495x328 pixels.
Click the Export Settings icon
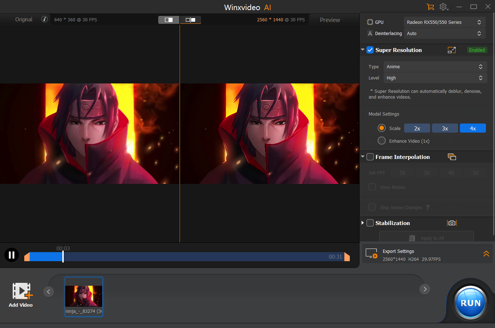click(372, 254)
